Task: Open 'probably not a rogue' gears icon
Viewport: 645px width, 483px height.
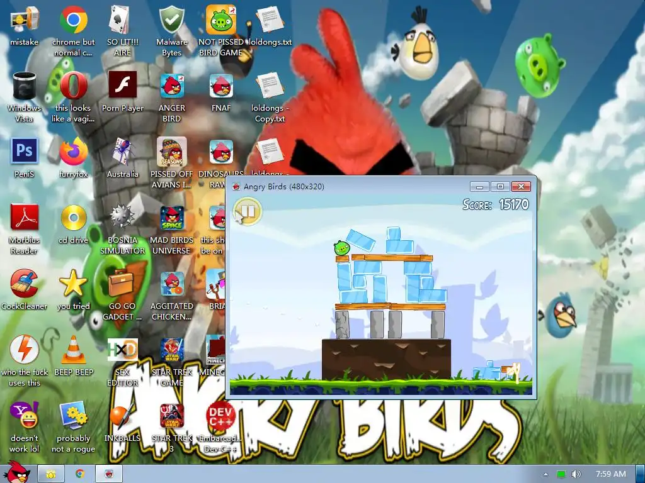Action: point(73,427)
